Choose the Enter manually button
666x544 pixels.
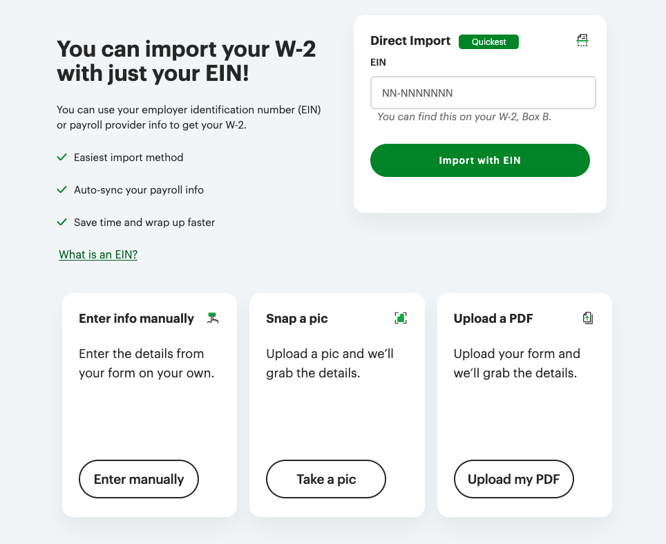tap(139, 479)
